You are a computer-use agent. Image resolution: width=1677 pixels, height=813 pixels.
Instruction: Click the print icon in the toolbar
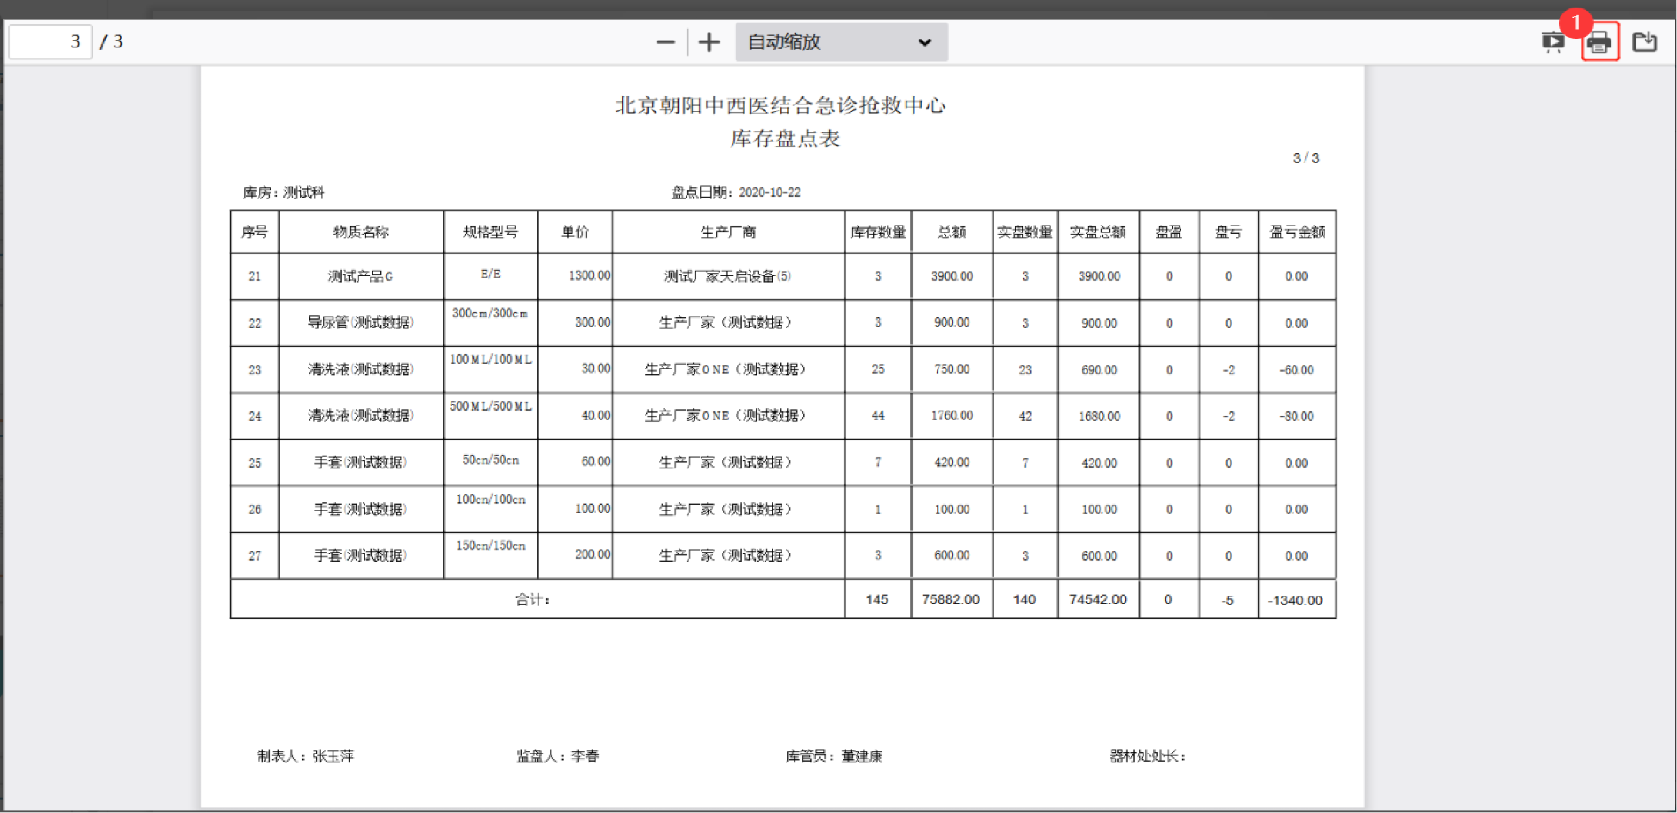coord(1599,43)
